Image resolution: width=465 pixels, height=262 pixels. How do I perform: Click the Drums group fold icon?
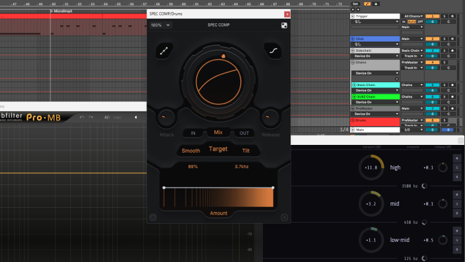(353, 120)
